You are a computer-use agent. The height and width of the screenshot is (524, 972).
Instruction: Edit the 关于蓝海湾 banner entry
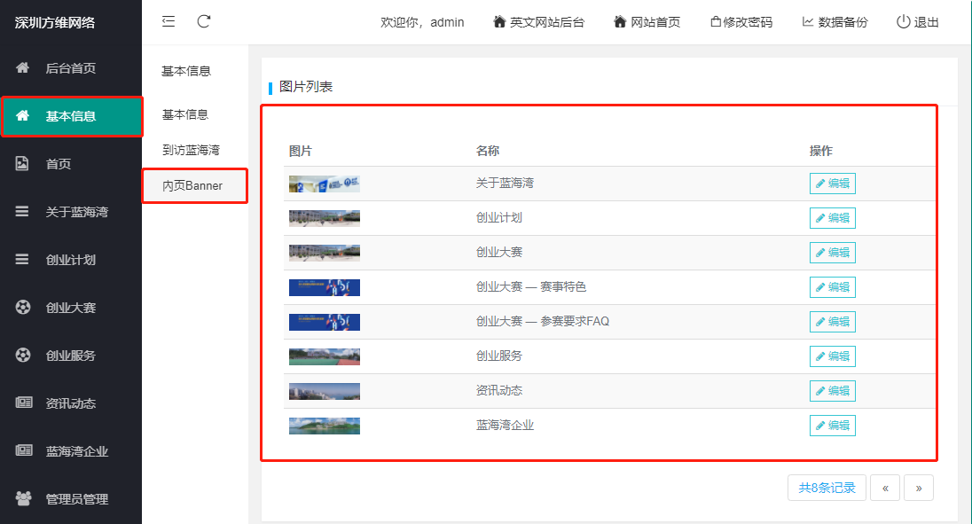click(x=832, y=183)
